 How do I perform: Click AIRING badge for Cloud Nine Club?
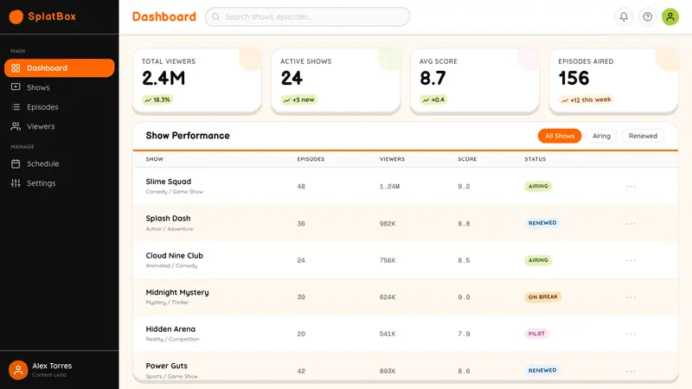[538, 260]
